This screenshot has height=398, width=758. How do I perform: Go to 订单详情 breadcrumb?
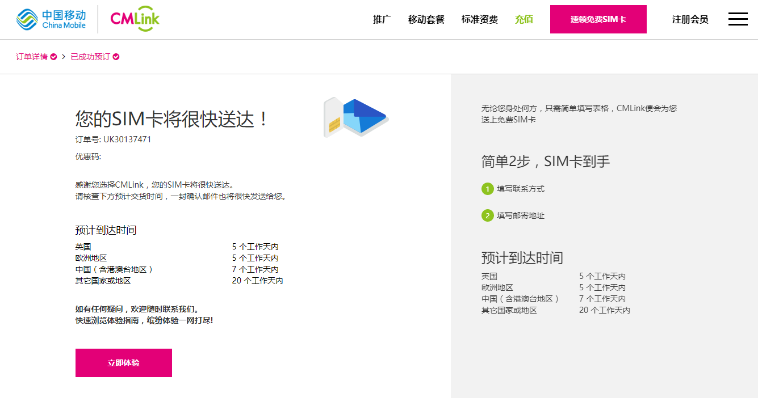coord(32,57)
